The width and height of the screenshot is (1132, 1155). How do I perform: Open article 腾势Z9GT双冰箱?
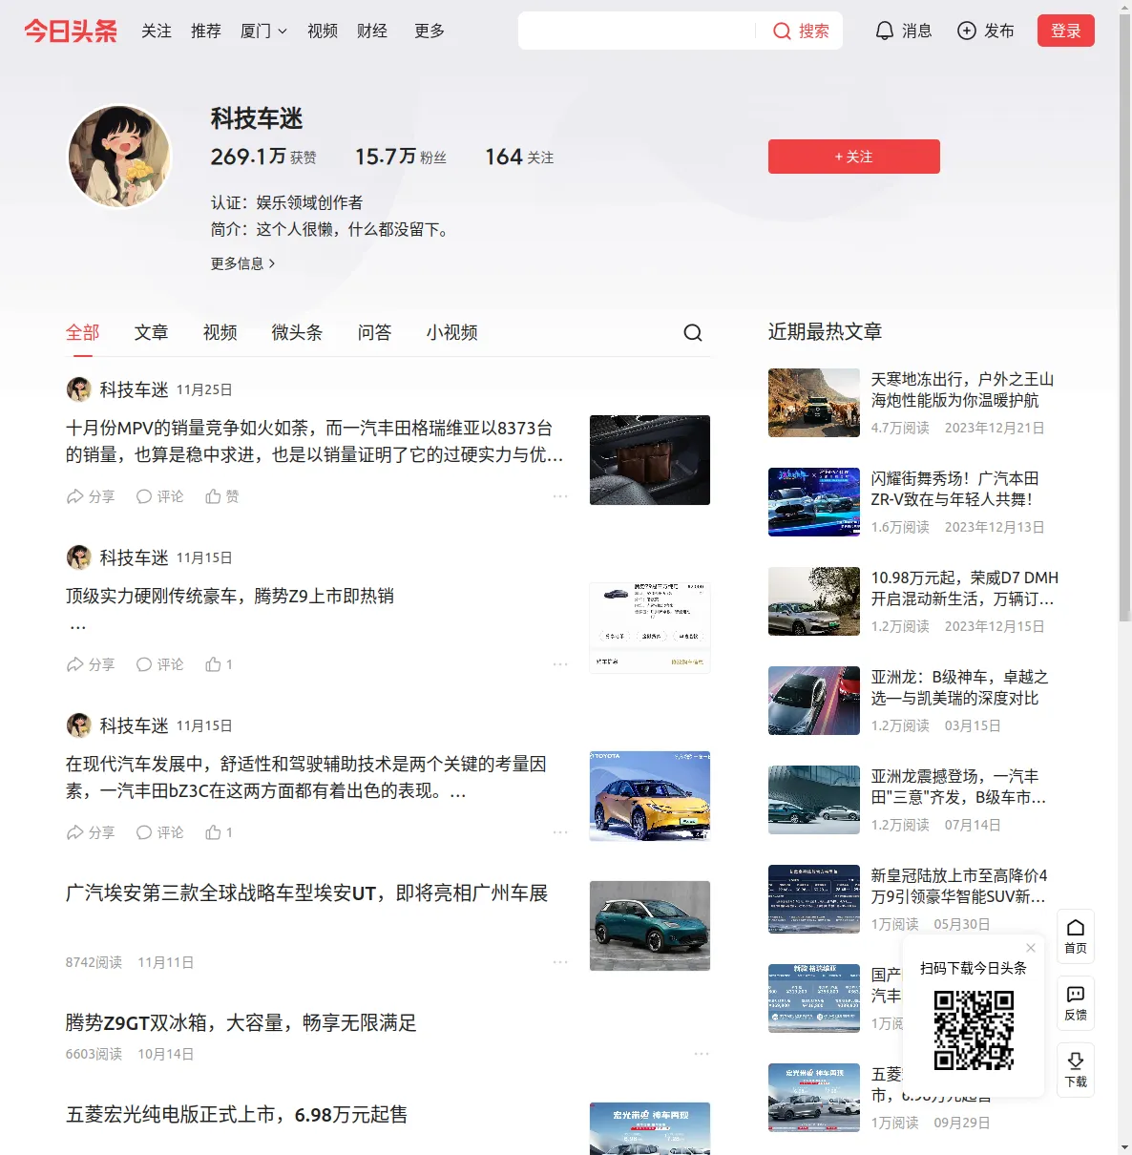pos(241,1023)
